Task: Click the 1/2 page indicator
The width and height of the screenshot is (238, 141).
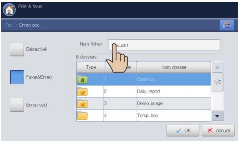Action: [217, 82]
